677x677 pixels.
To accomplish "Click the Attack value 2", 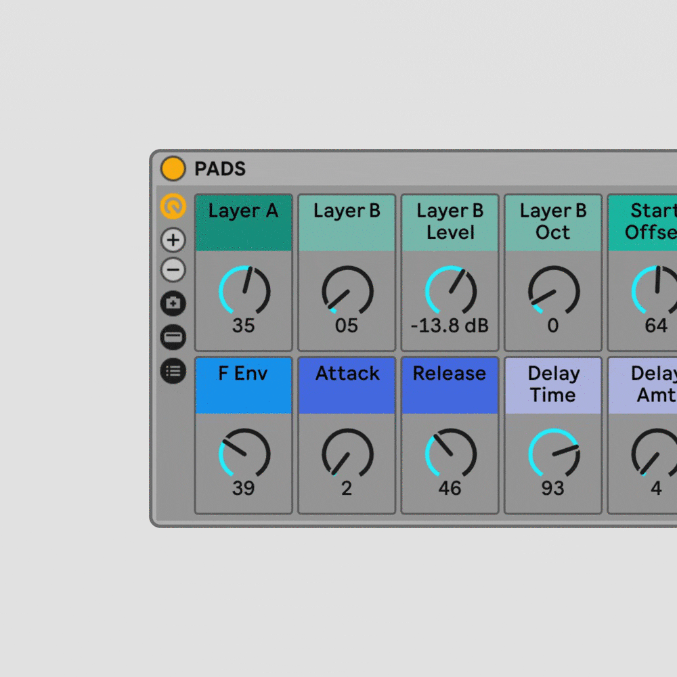I will pos(347,488).
